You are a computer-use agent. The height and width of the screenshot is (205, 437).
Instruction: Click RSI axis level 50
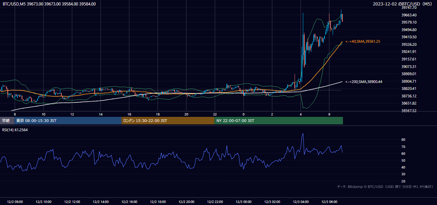click(x=403, y=160)
